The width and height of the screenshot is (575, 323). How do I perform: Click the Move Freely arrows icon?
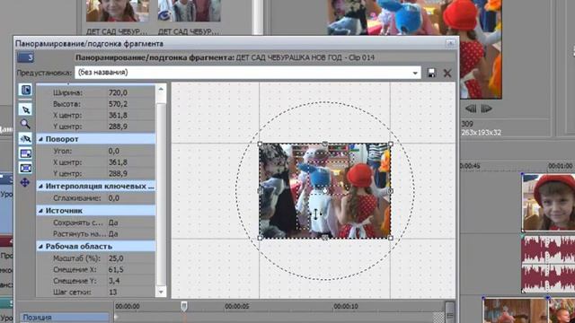pyautogui.click(x=25, y=182)
